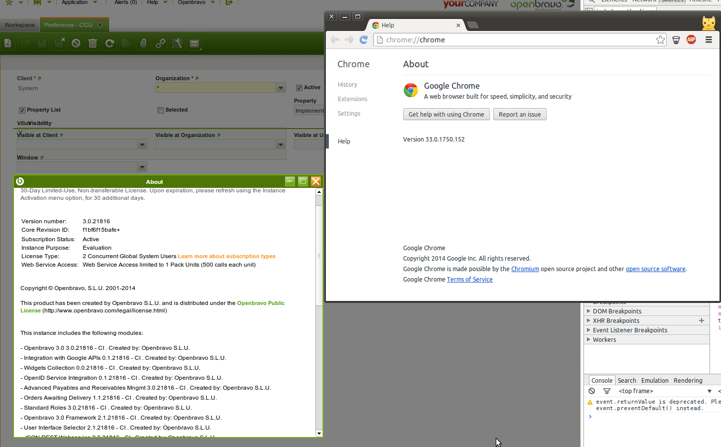Click the console Filter funnel icon
Screen dimensions: 721x447
tap(607, 391)
